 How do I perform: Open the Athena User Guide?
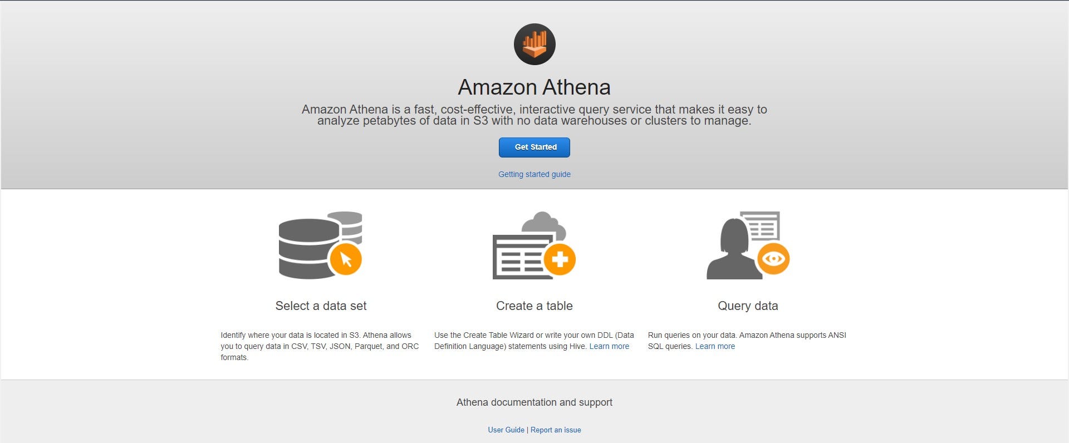click(x=506, y=430)
